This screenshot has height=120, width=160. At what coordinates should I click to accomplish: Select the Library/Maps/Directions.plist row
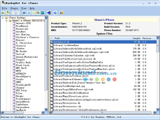(x=103, y=96)
